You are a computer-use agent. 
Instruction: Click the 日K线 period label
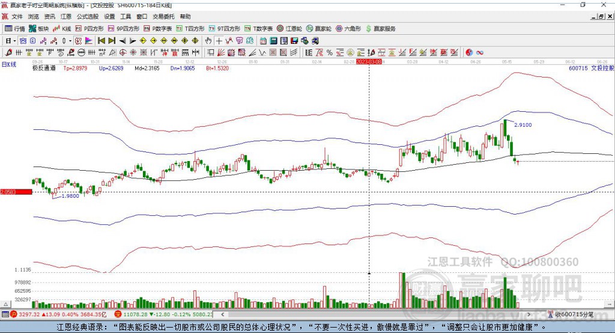pyautogui.click(x=9, y=64)
